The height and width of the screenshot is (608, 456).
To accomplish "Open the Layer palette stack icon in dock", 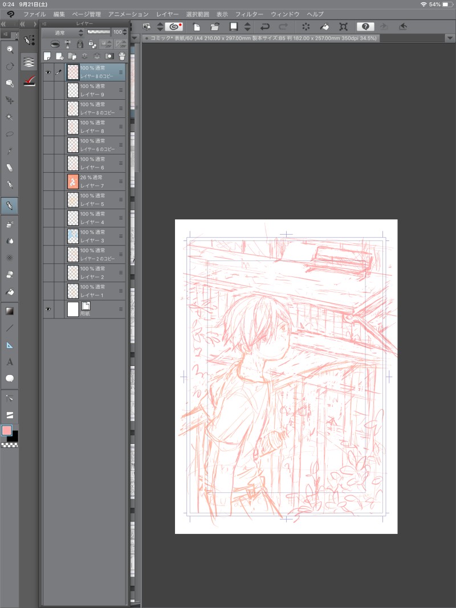I will pyautogui.click(x=29, y=62).
